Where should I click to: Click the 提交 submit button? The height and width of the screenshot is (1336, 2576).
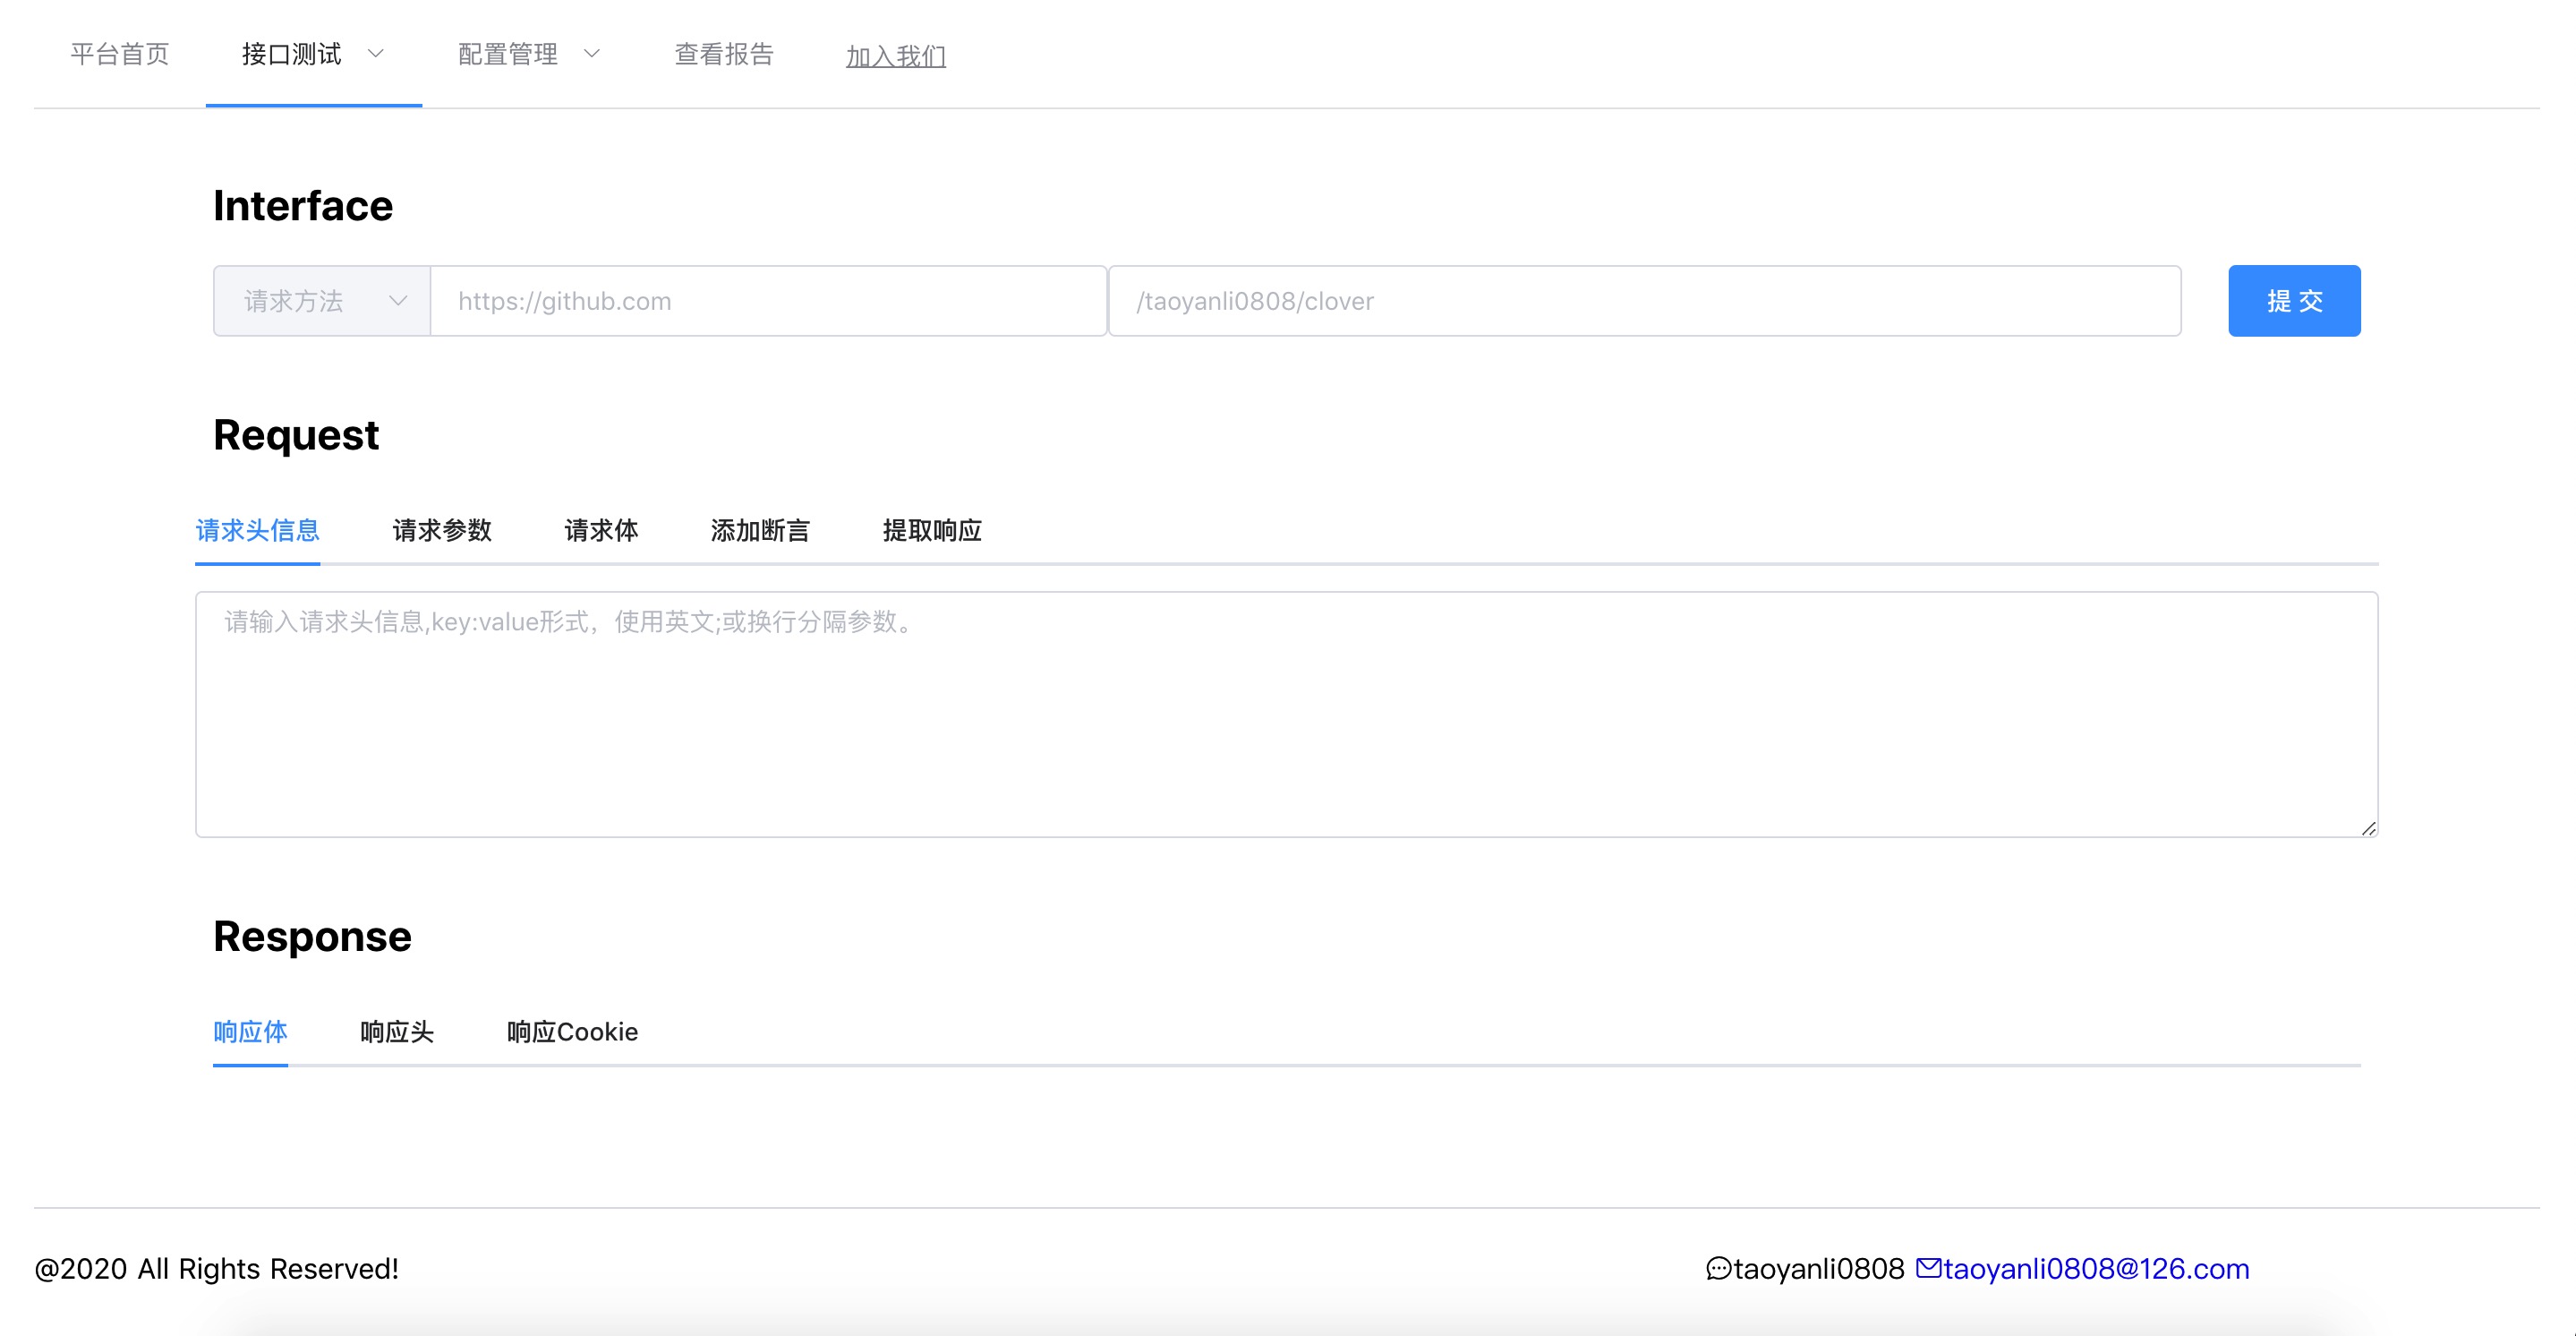pos(2294,300)
